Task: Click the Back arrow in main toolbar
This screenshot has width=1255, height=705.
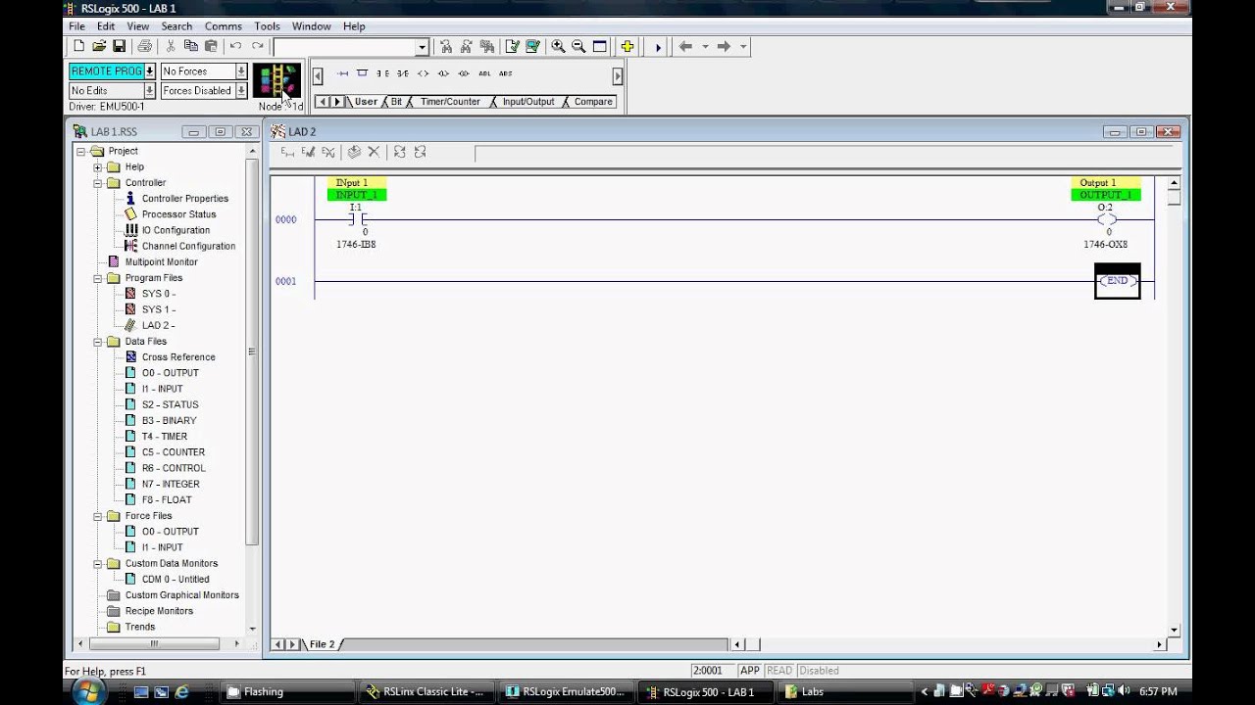Action: point(685,46)
